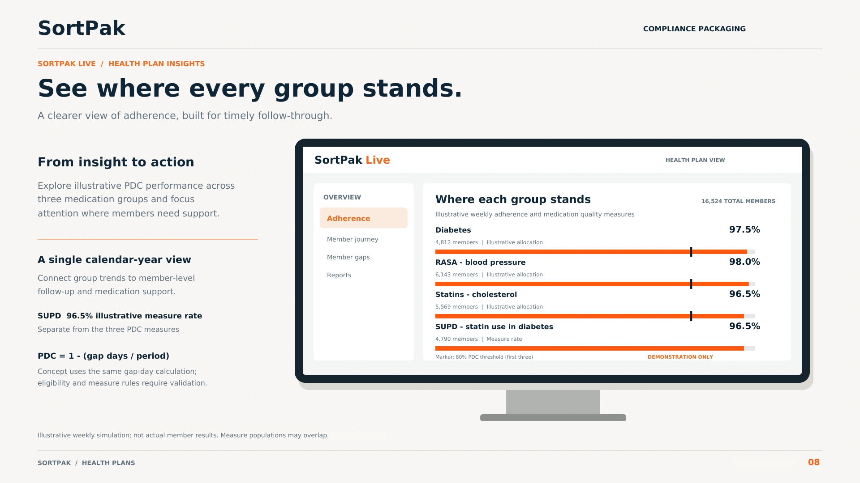Click the page number 08

point(813,462)
